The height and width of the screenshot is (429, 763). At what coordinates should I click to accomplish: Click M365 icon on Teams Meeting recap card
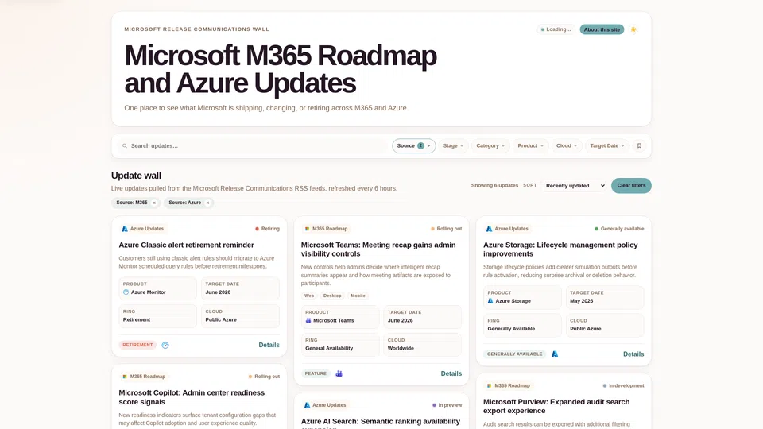tap(307, 229)
